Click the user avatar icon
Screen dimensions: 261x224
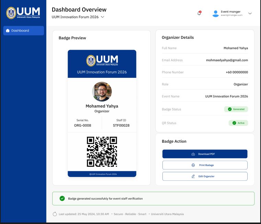(216, 13)
